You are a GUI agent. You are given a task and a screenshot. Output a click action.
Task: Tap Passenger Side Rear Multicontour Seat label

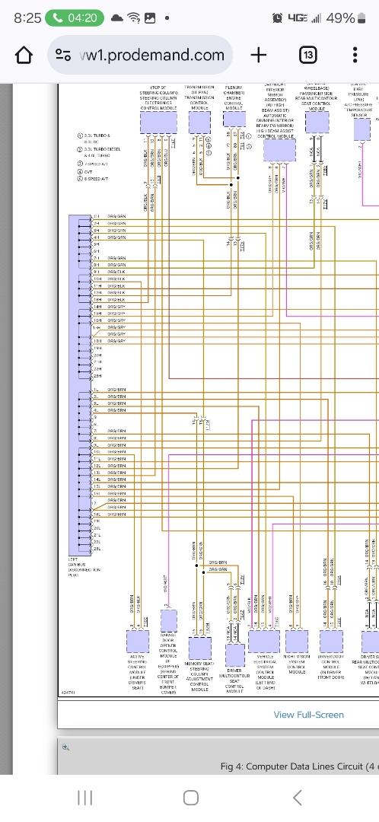tap(317, 97)
